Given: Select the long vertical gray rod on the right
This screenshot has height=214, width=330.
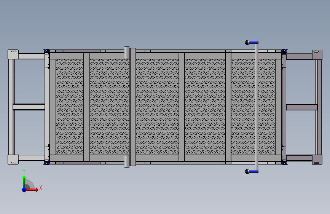Looking at the screenshot, I should pos(257,107).
